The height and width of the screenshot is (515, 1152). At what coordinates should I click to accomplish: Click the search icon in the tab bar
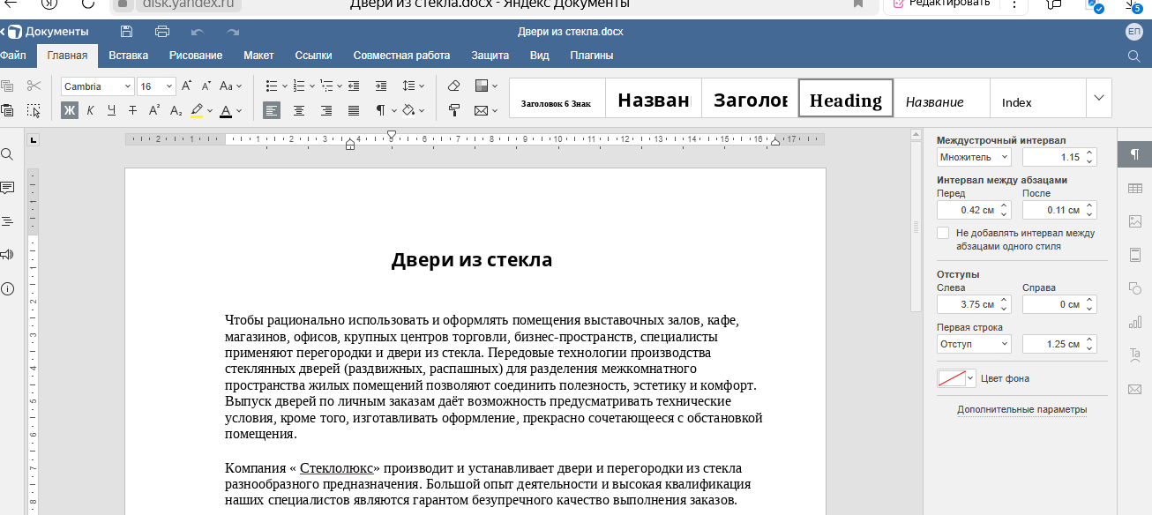point(1134,56)
